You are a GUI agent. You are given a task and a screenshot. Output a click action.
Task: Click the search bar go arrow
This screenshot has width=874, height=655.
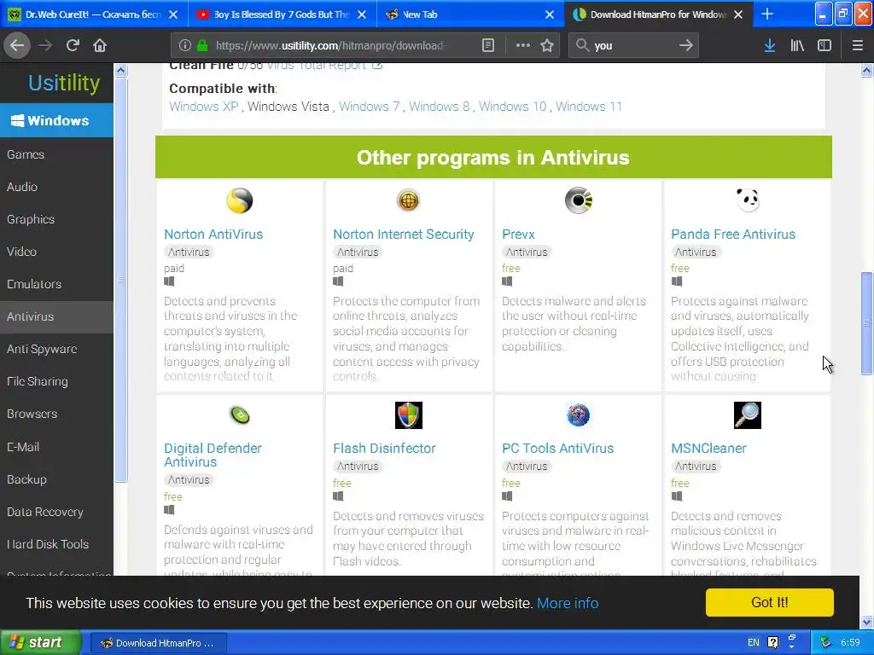point(686,46)
